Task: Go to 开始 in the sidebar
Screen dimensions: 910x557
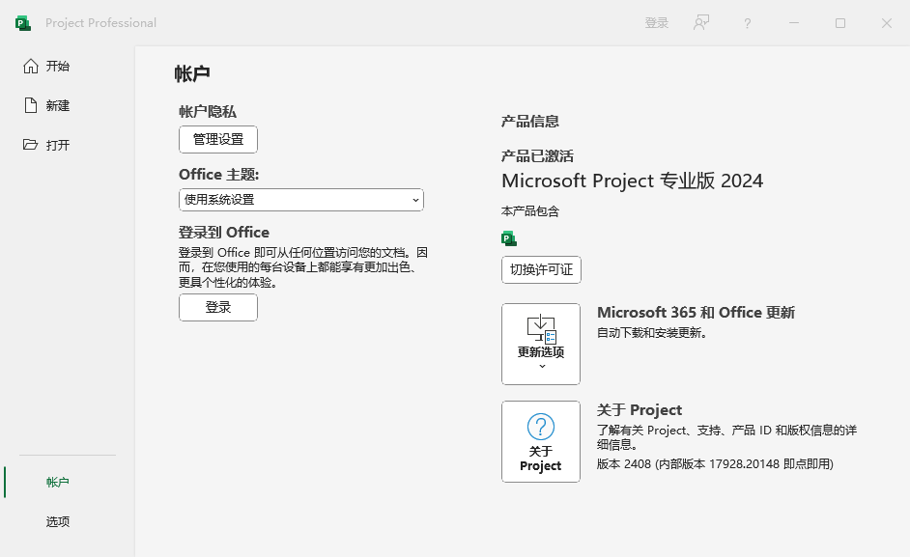Action: [57, 67]
